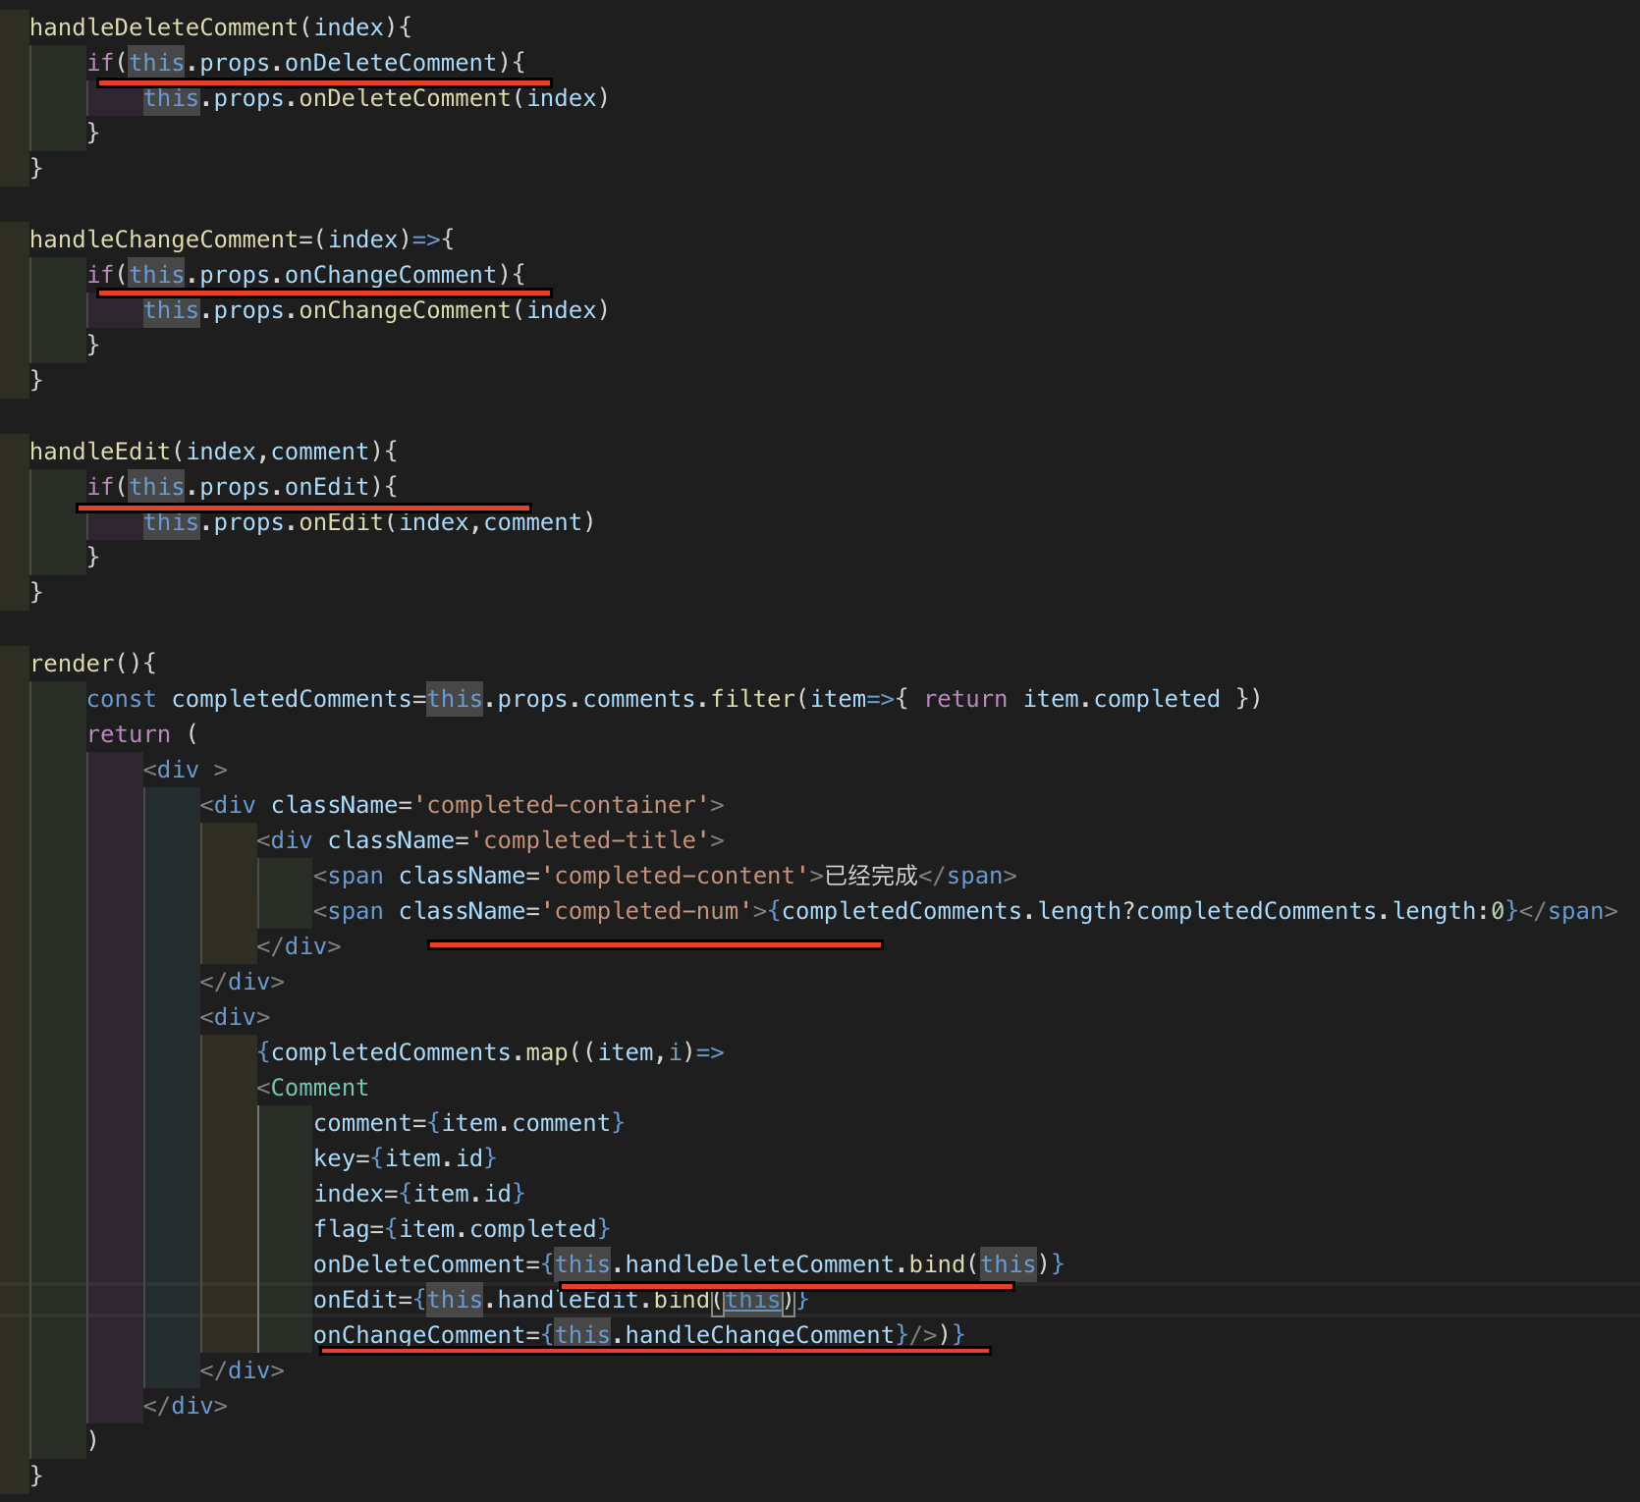
Task: Click completedComments.length ternary expression
Action: 1143,911
